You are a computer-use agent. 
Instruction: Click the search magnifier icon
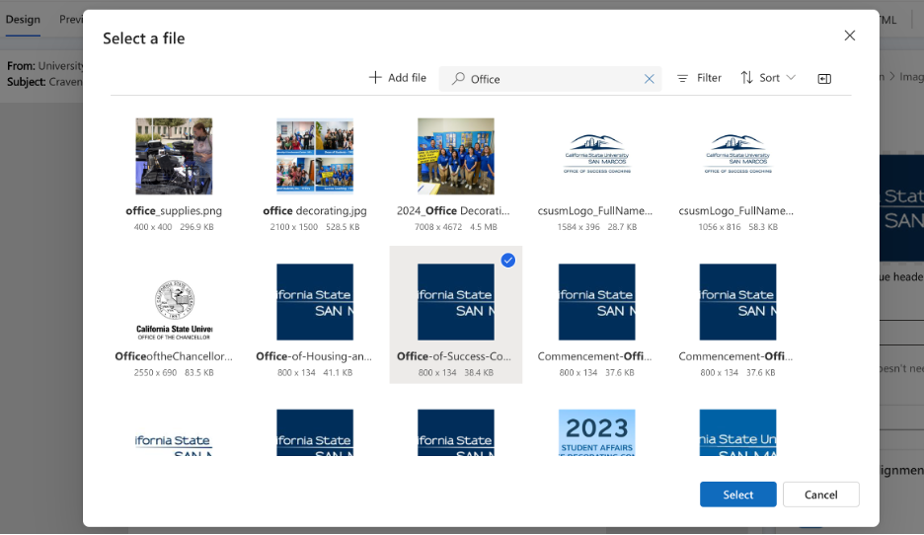point(458,78)
